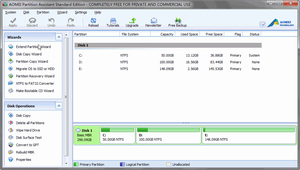Screen dimensions: 300x170
Task: Select the Disk 1 Basic MBR block
Action: (87, 136)
